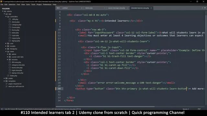207x116 pixels.
Task: Open the Goto menu
Action: [x=28, y=5]
